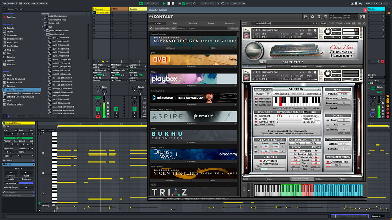Open MIDI From dropdown on Kontakt track
Screen dimensions: 392x220
[101, 67]
